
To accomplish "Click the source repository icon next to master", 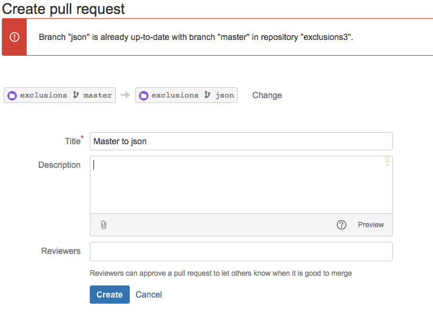I will [12, 95].
